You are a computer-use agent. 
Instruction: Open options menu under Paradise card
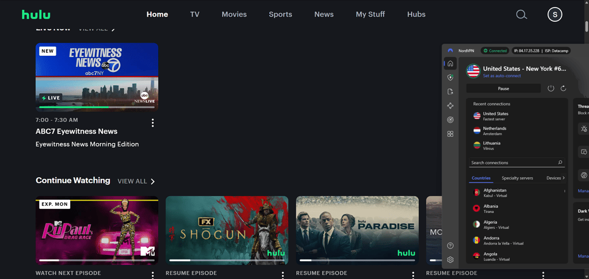click(x=413, y=275)
